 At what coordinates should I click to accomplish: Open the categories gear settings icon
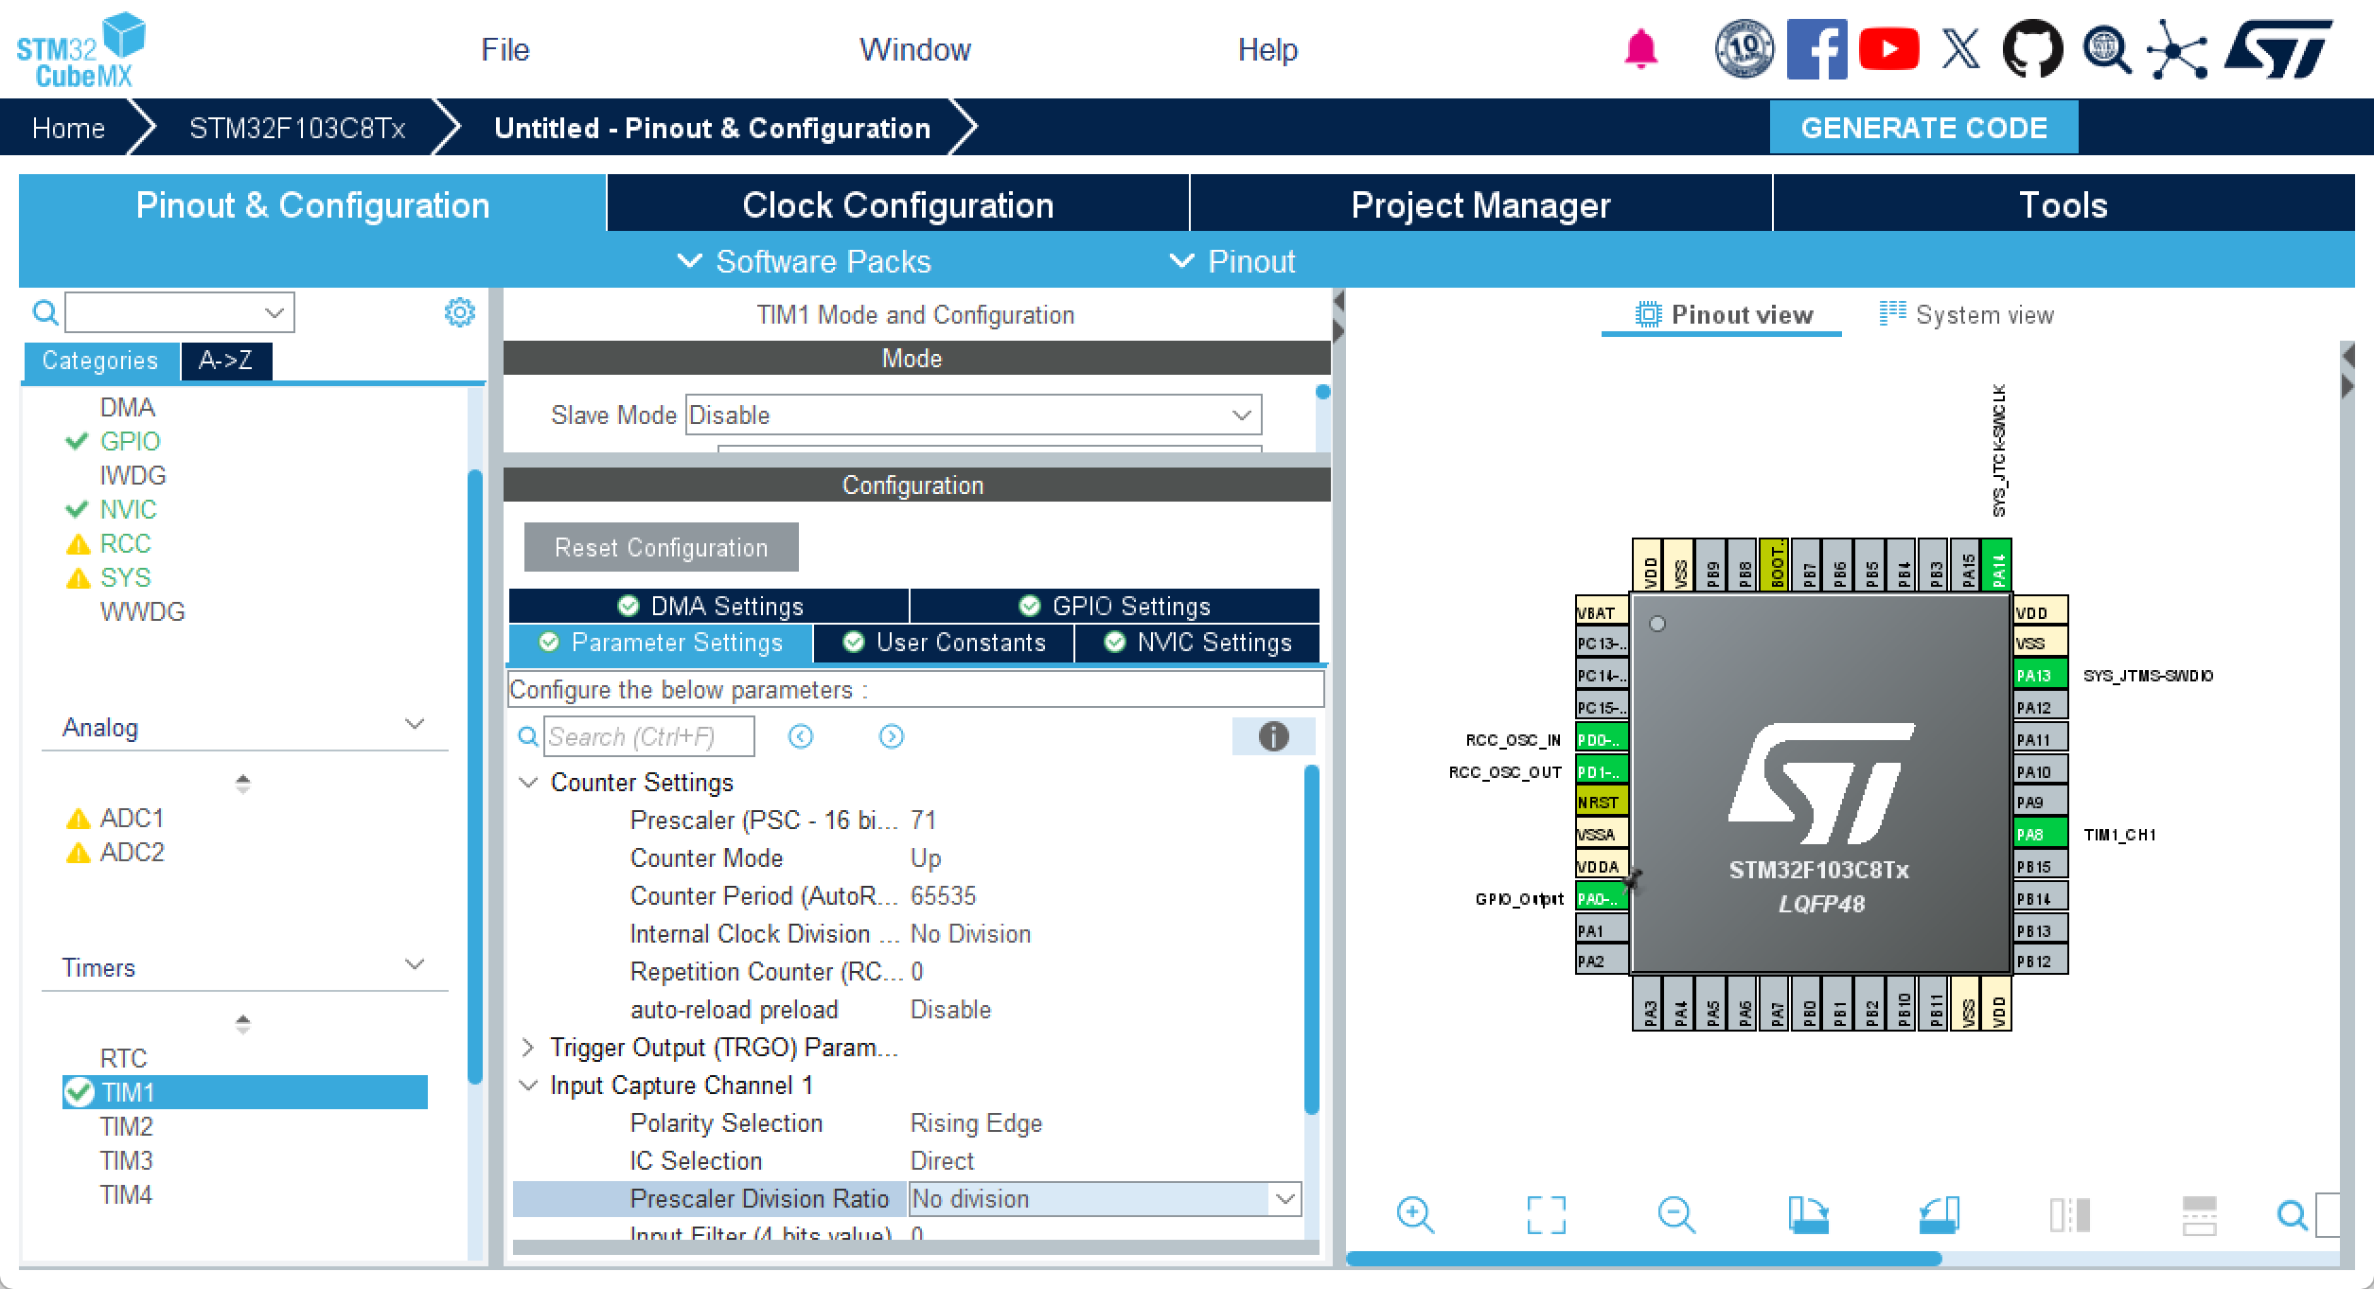click(460, 312)
